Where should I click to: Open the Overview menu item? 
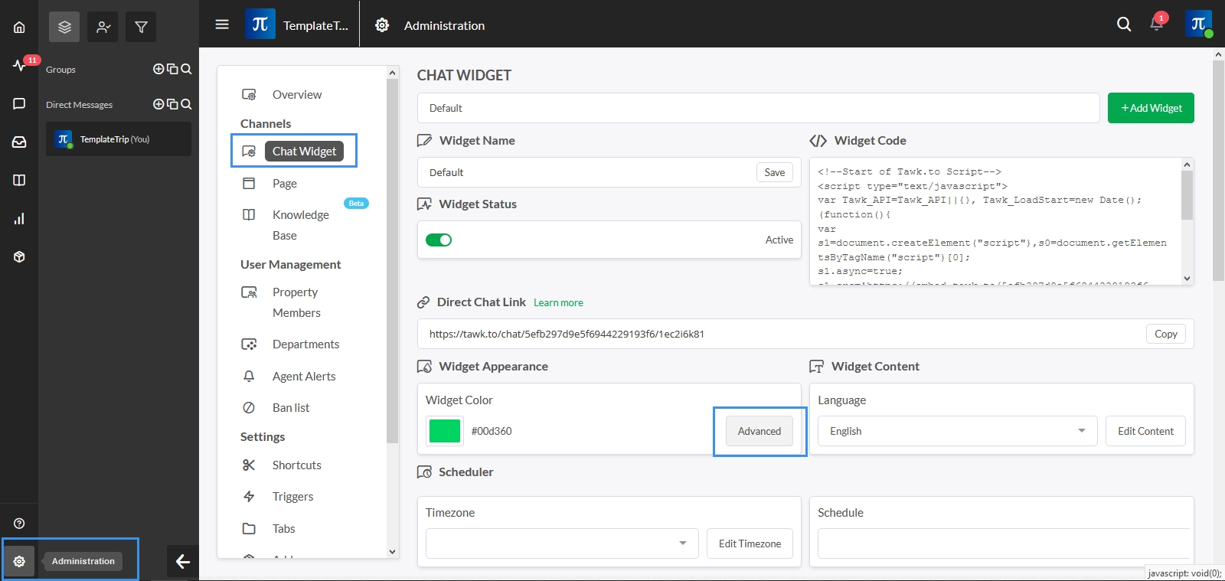pos(297,95)
